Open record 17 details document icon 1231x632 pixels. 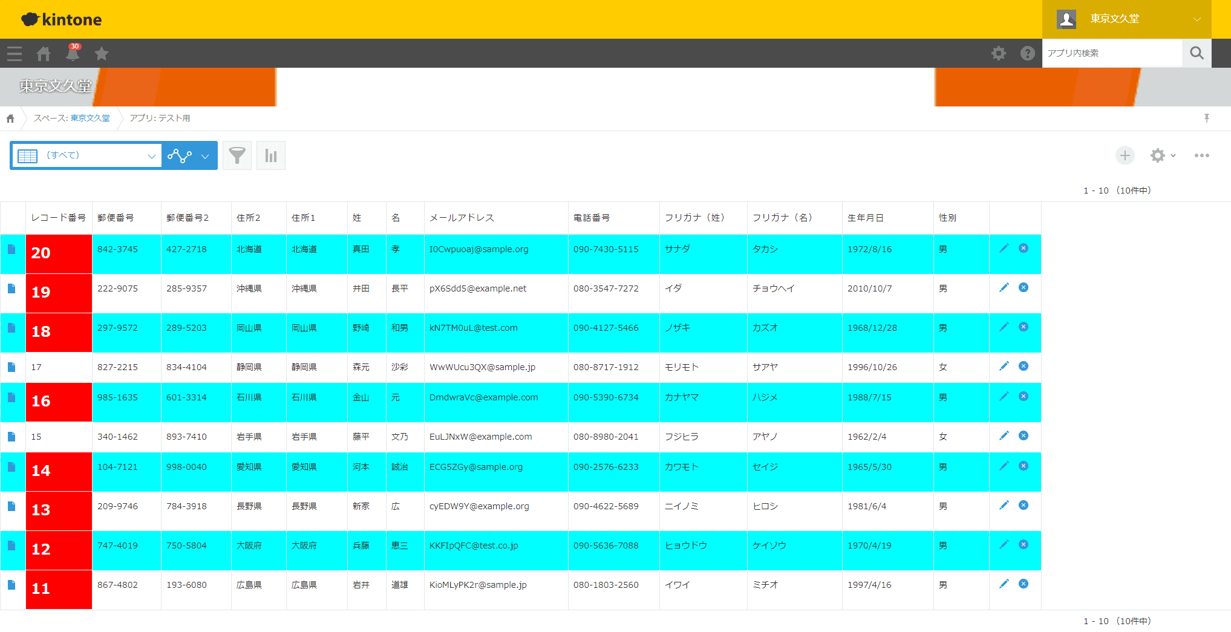click(11, 367)
